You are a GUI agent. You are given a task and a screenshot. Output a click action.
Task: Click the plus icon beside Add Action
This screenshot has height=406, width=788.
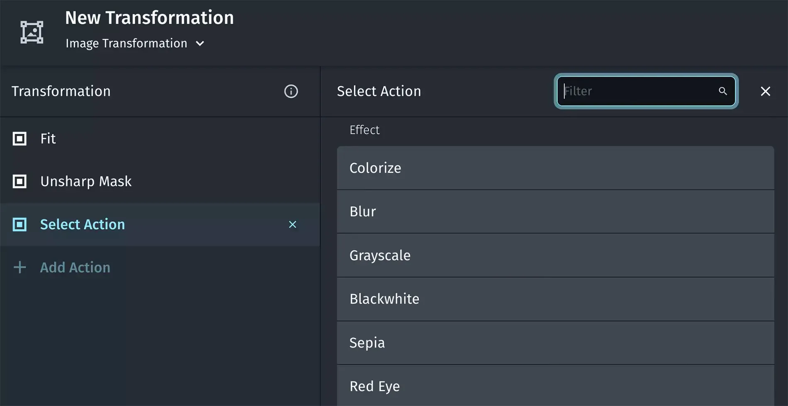click(x=19, y=268)
